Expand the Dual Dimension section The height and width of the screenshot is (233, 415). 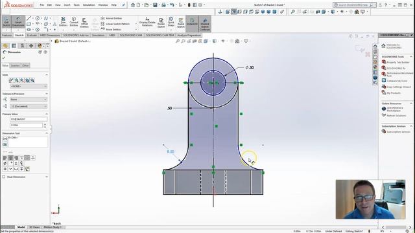(47, 177)
